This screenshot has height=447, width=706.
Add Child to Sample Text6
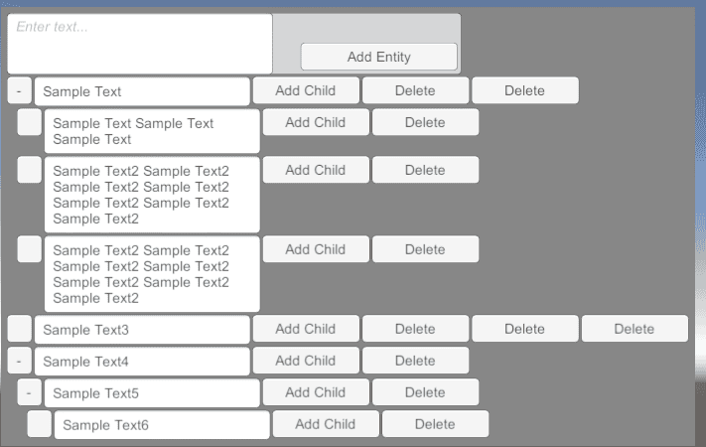click(x=326, y=424)
